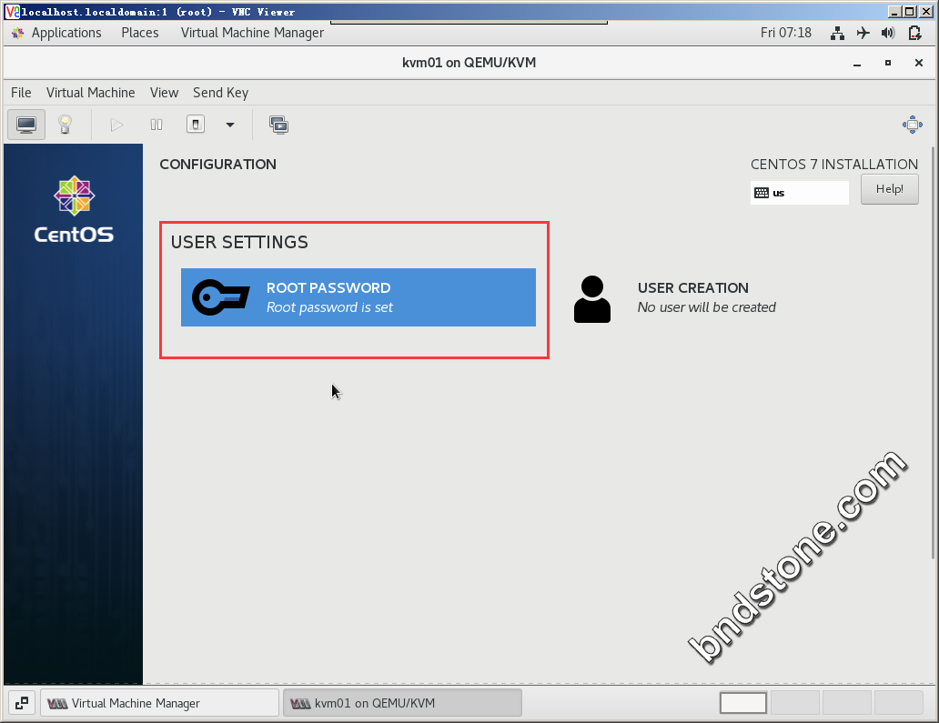Click the user silhouette icon
The image size is (939, 723).
(592, 299)
